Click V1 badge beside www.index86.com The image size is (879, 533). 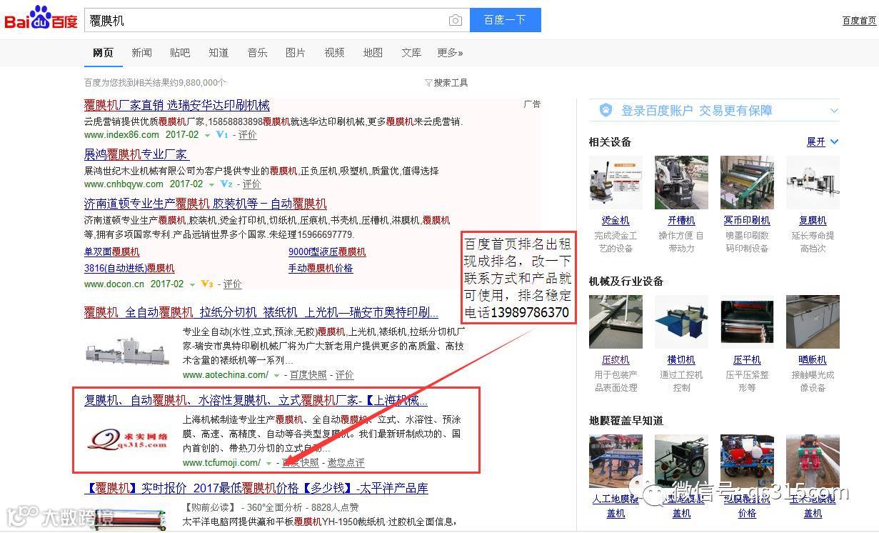tap(222, 134)
